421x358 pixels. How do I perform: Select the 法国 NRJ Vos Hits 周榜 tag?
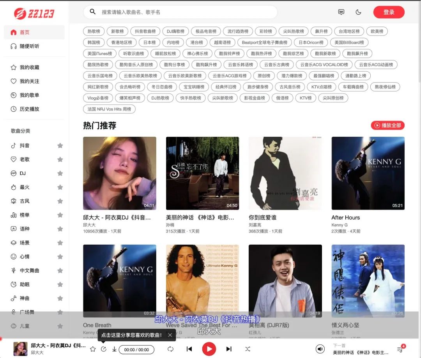(109, 109)
